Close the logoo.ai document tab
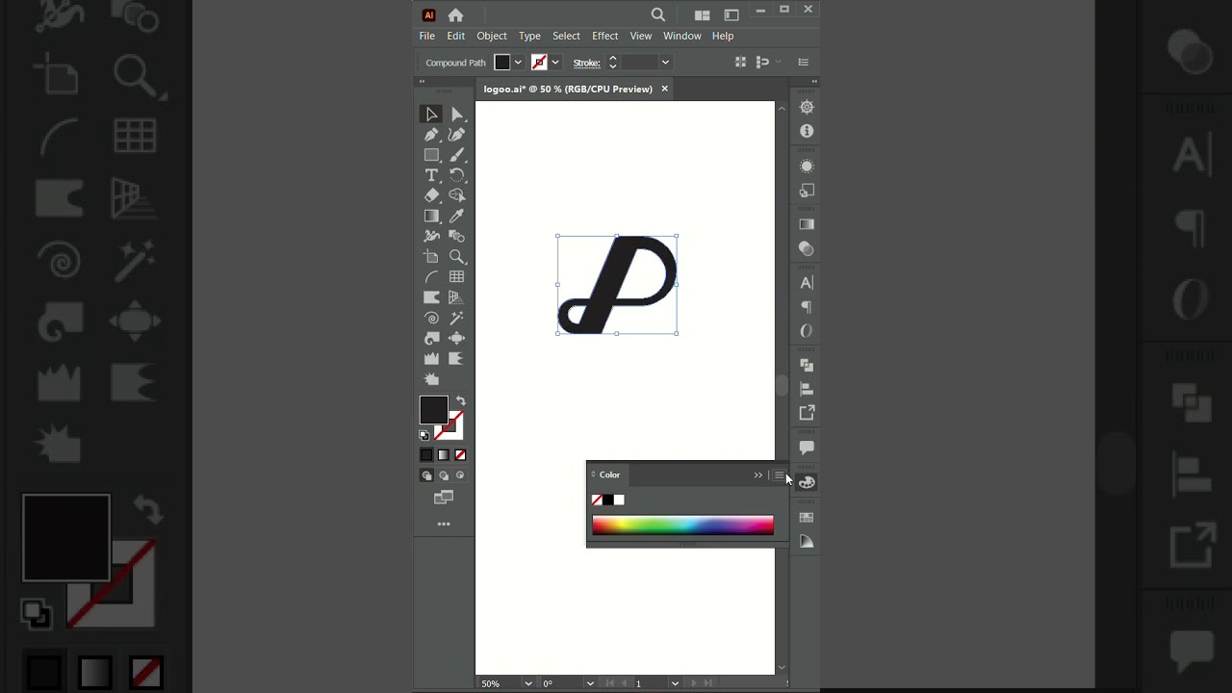Image resolution: width=1232 pixels, height=693 pixels. coord(664,89)
